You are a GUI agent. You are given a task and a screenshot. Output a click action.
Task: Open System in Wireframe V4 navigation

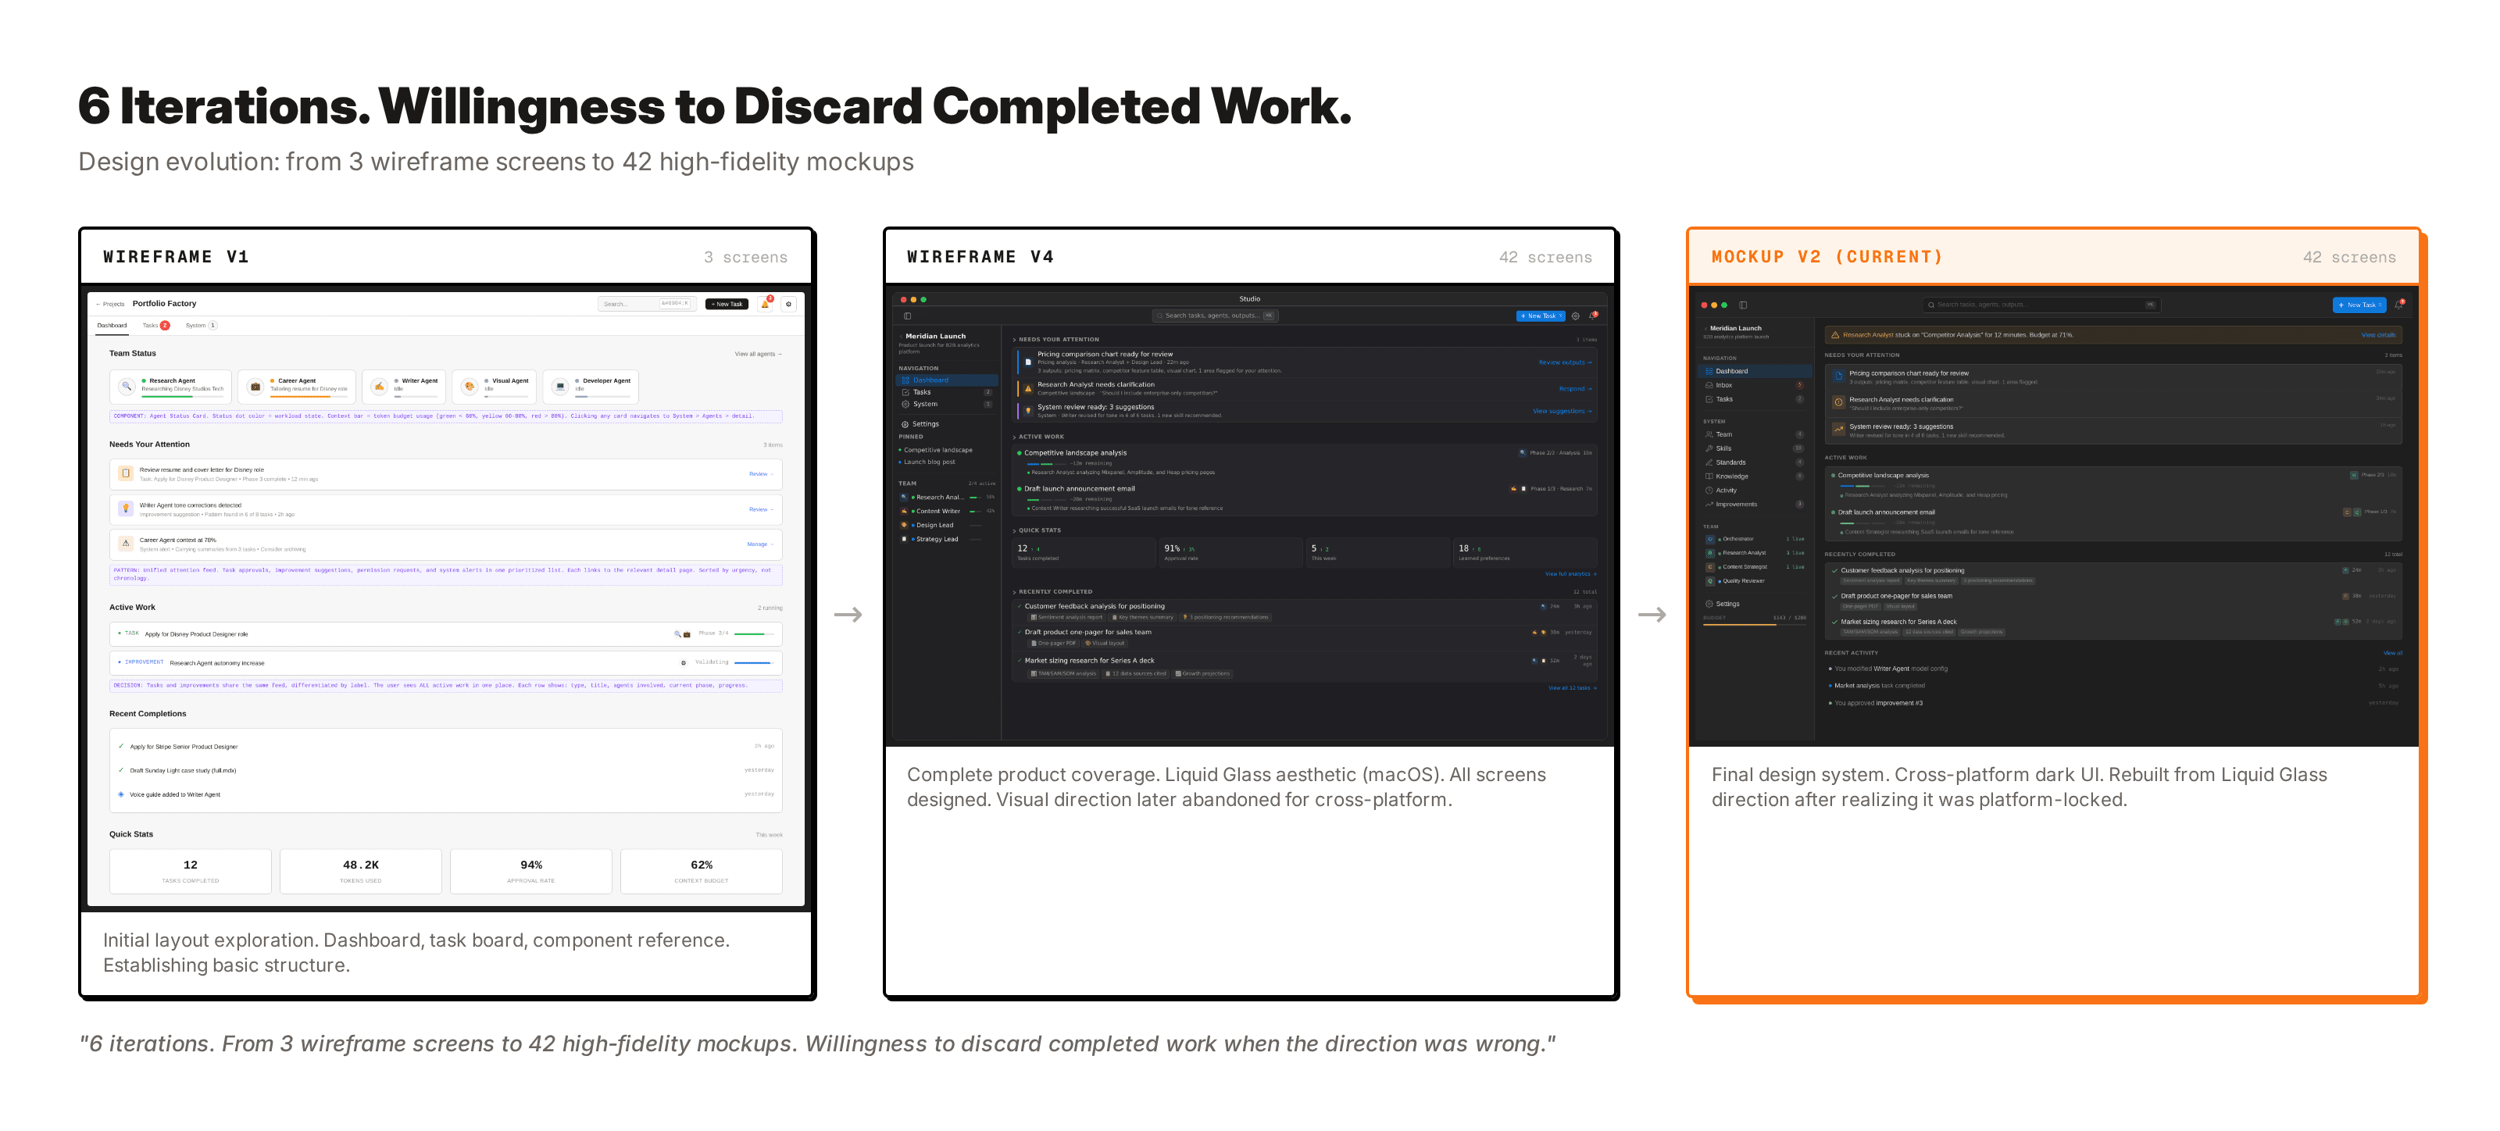946,404
